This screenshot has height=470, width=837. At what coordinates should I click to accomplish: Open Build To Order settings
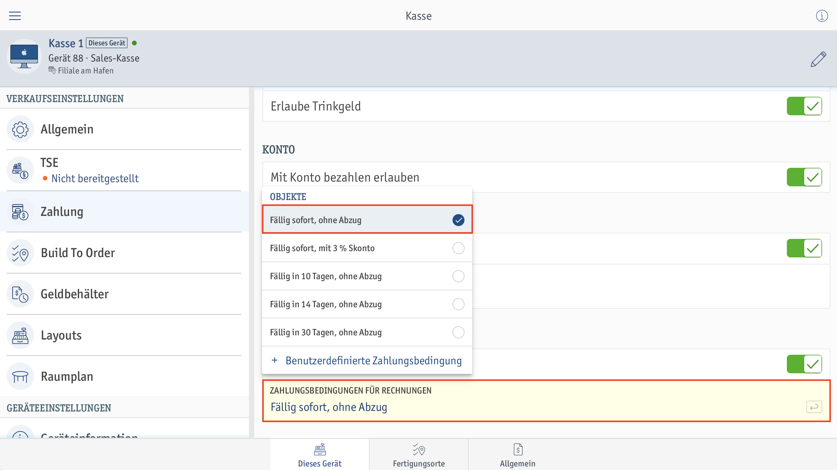coord(124,253)
